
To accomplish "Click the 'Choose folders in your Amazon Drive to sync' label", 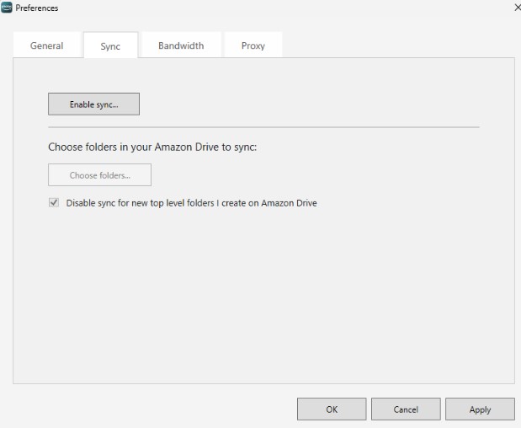I will point(152,147).
